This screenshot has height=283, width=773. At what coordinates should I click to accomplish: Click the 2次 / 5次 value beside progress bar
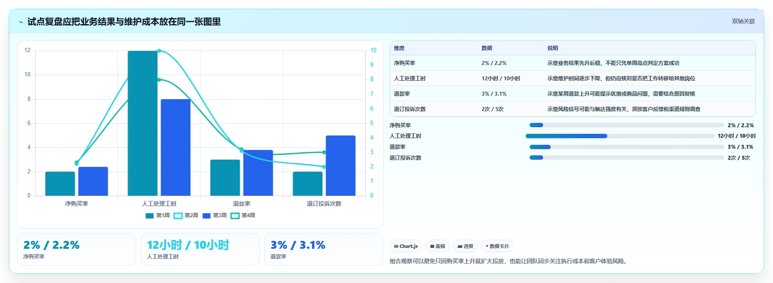739,158
